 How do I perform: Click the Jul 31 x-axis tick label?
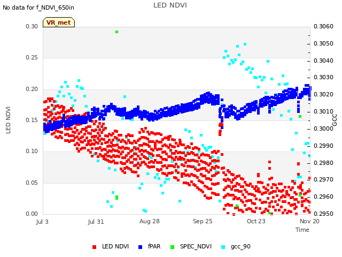pyautogui.click(x=96, y=222)
